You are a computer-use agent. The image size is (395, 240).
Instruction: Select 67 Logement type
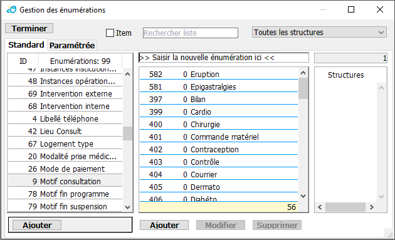(65, 143)
